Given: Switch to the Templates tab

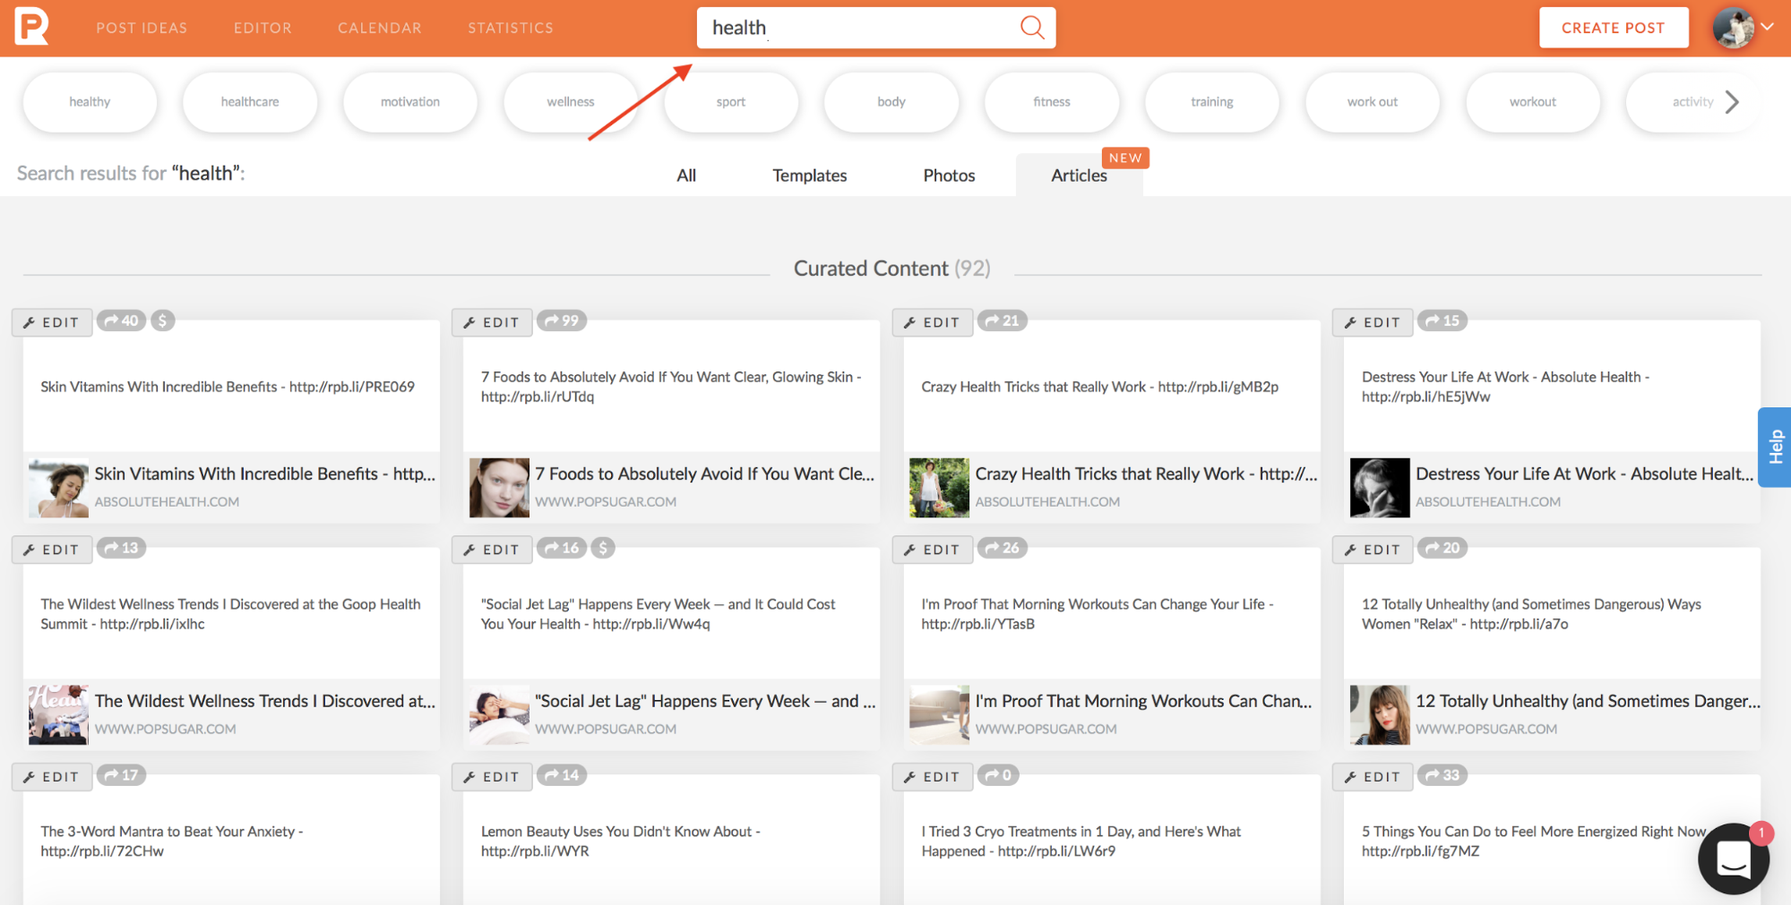Looking at the screenshot, I should (810, 175).
